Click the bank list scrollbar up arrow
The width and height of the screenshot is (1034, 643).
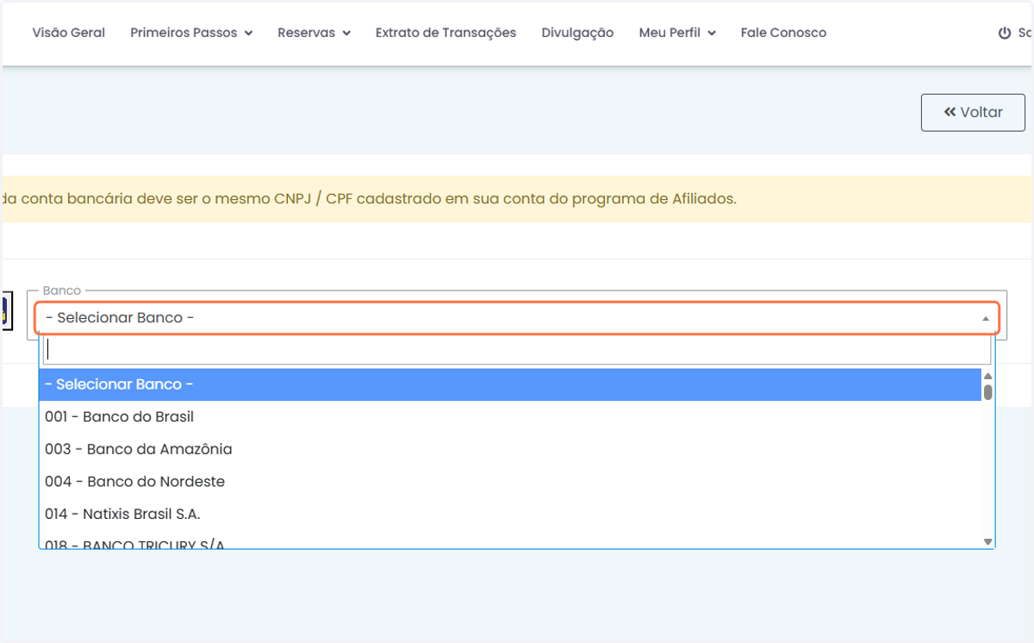pos(988,376)
